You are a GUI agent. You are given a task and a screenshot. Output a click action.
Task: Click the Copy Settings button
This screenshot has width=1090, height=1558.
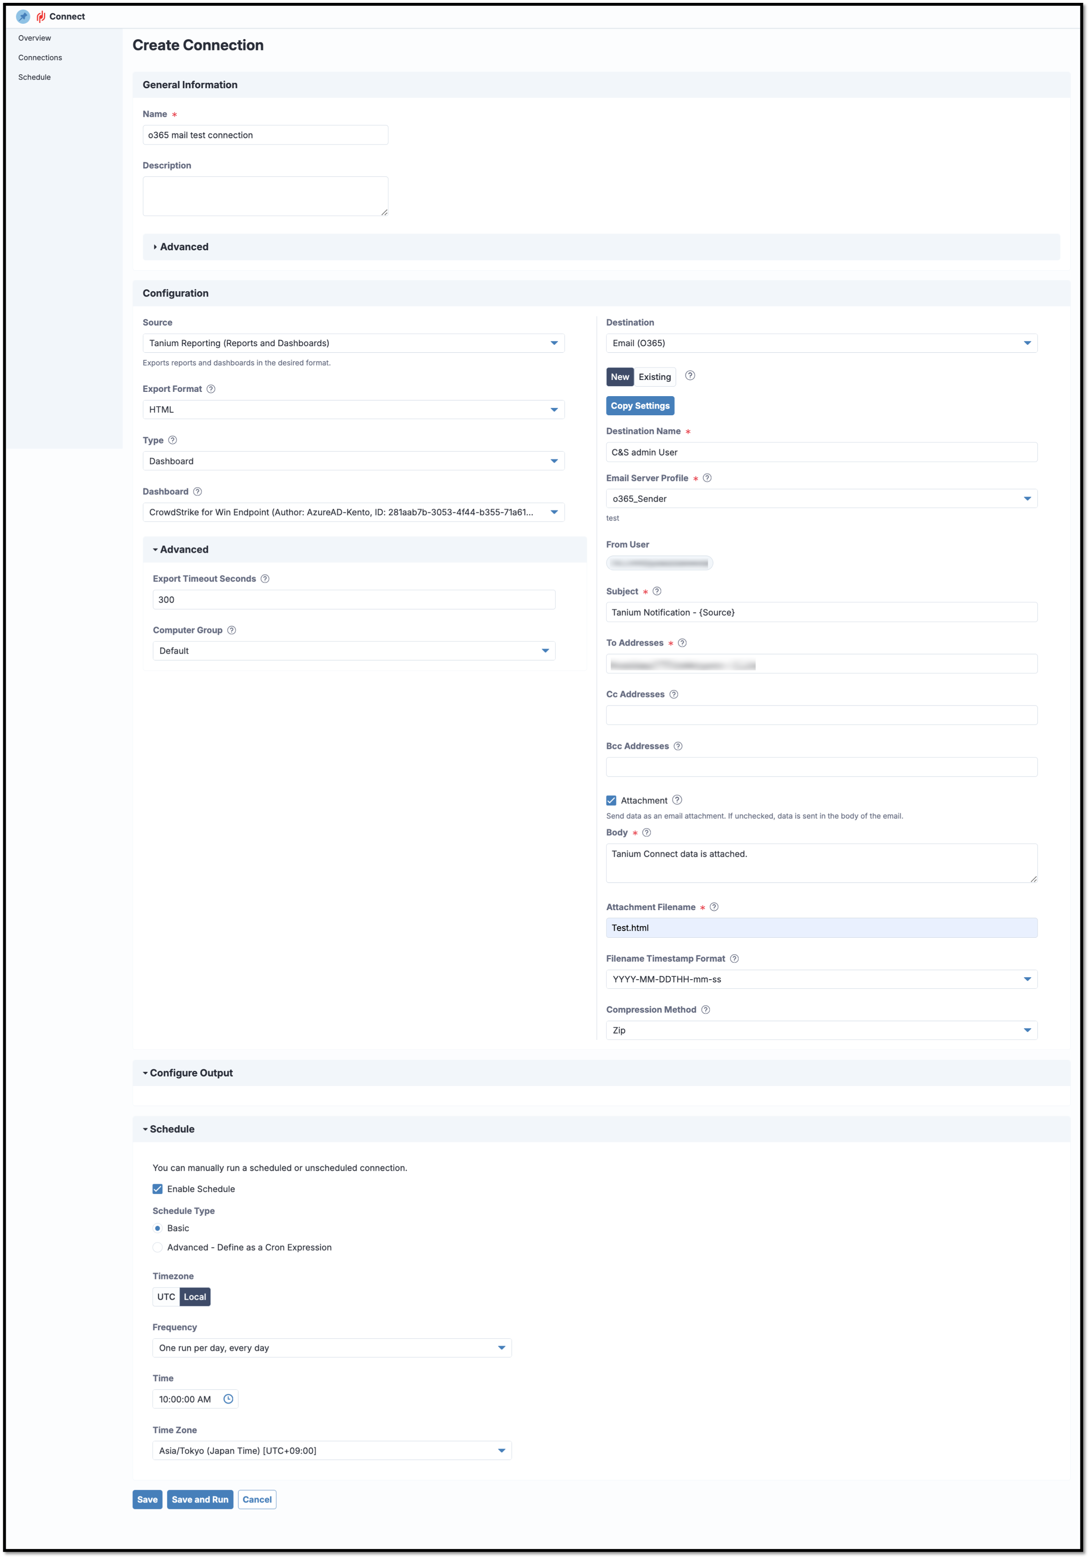coord(640,405)
